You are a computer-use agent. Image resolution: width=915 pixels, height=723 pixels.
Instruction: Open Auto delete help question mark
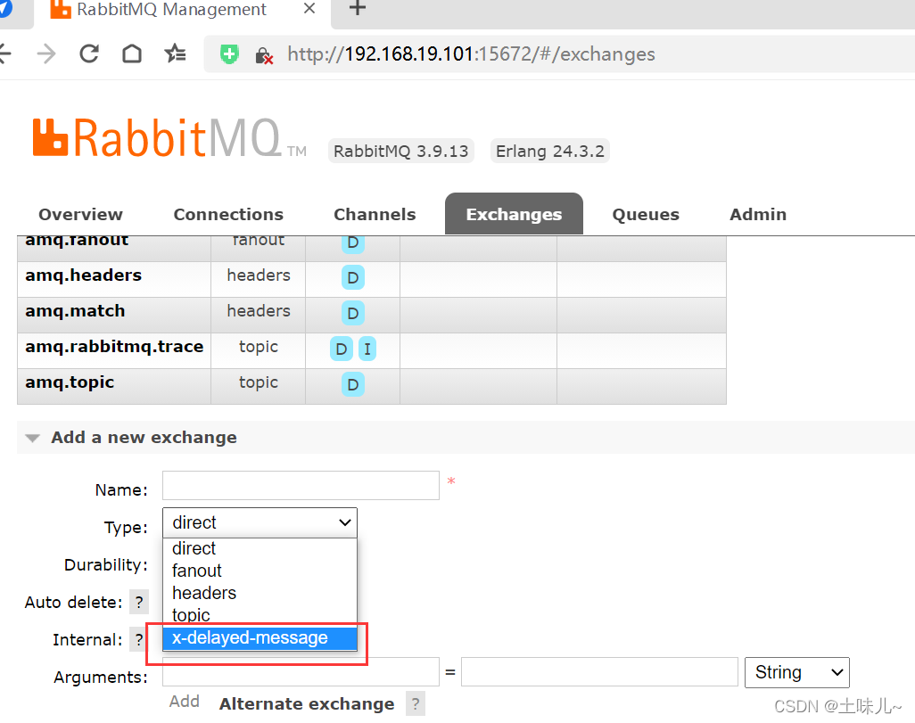(x=139, y=603)
